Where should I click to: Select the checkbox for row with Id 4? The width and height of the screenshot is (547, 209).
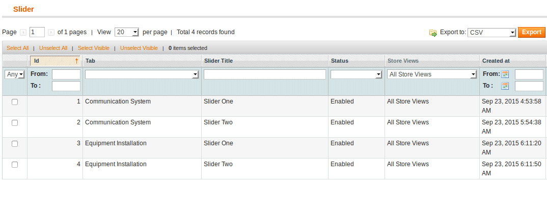[x=15, y=165]
